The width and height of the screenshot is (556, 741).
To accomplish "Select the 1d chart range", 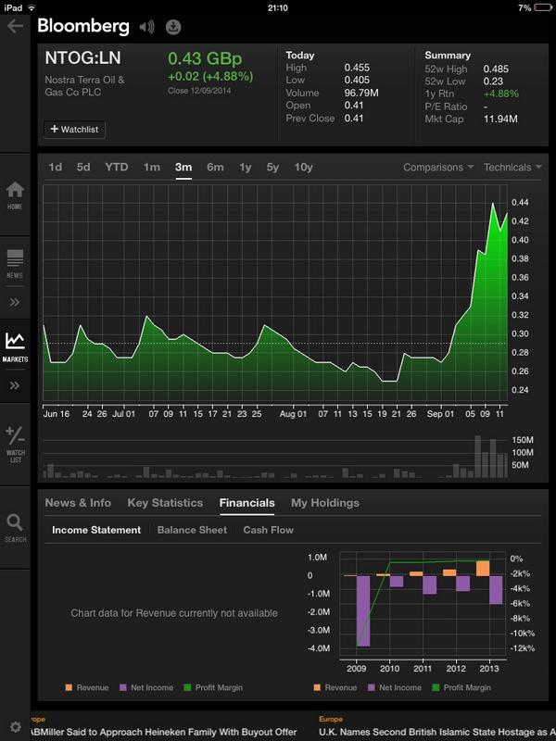I will (56, 168).
